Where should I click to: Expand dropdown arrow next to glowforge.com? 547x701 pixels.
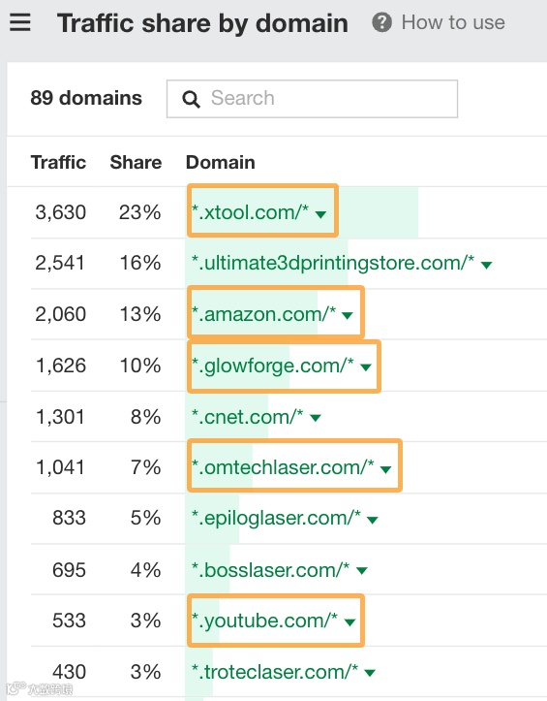[x=366, y=367]
